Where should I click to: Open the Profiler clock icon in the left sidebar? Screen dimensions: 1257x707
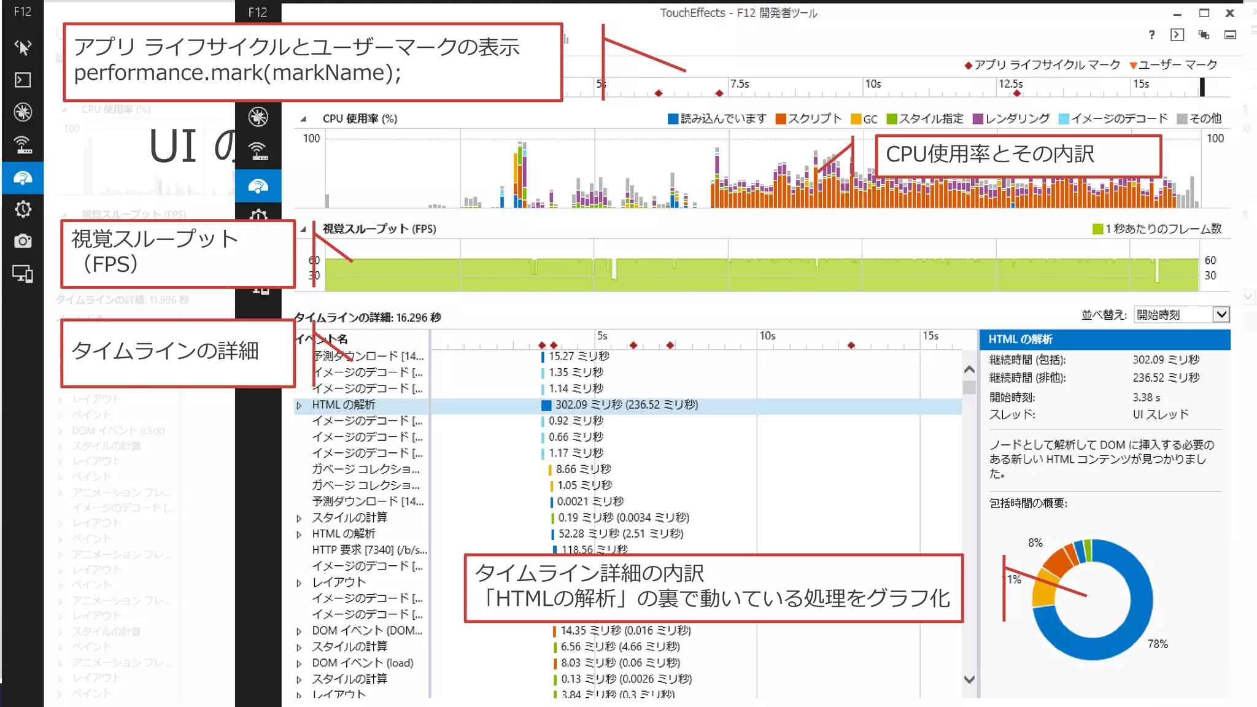[23, 209]
